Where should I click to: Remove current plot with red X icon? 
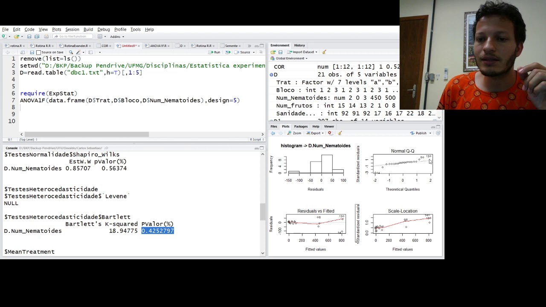click(x=330, y=133)
